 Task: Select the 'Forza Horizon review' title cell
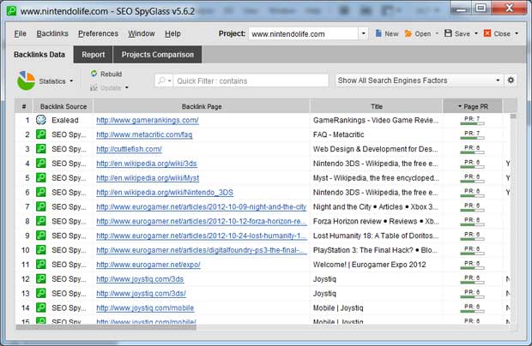(x=376, y=222)
